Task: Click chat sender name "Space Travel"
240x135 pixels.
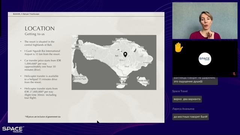Action: (180, 91)
